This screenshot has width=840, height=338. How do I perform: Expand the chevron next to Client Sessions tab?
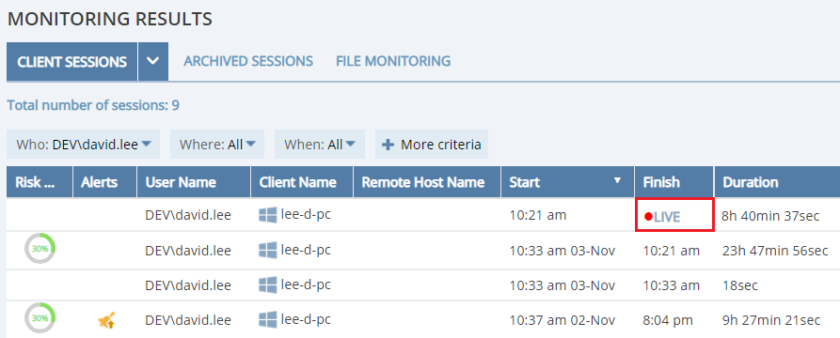153,62
